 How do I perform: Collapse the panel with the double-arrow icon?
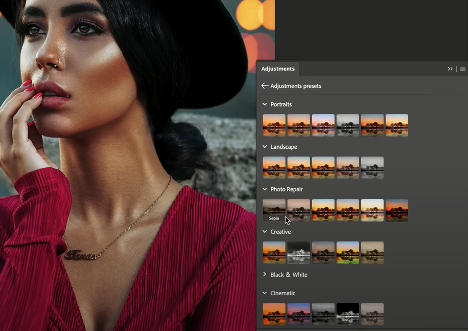click(450, 69)
